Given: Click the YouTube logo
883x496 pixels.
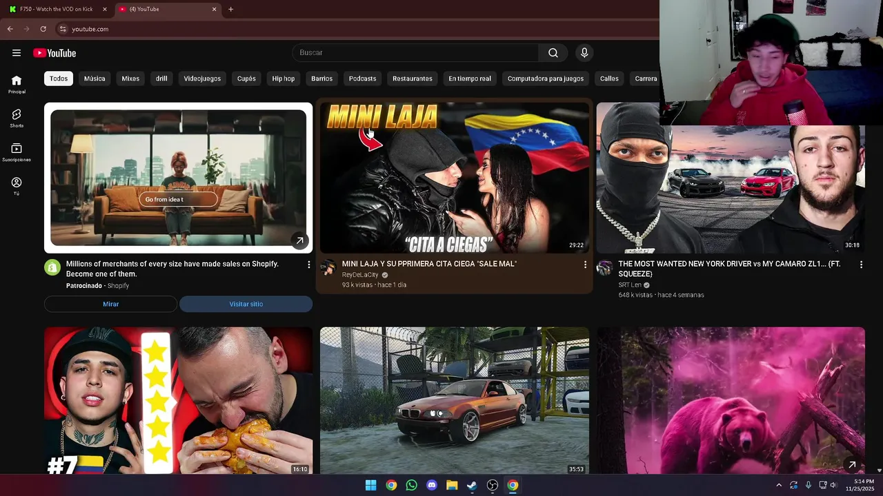Looking at the screenshot, I should point(54,53).
